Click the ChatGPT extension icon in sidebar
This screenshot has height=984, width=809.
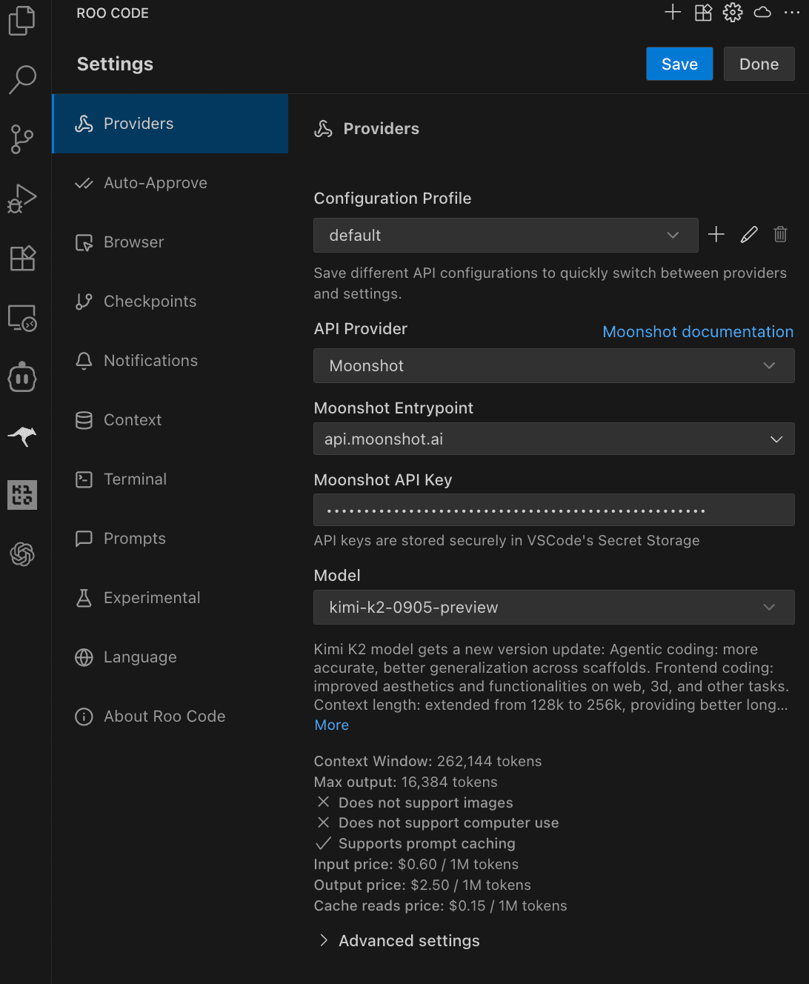coord(21,554)
